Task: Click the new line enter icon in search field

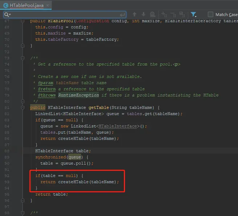Action: pos(122,15)
